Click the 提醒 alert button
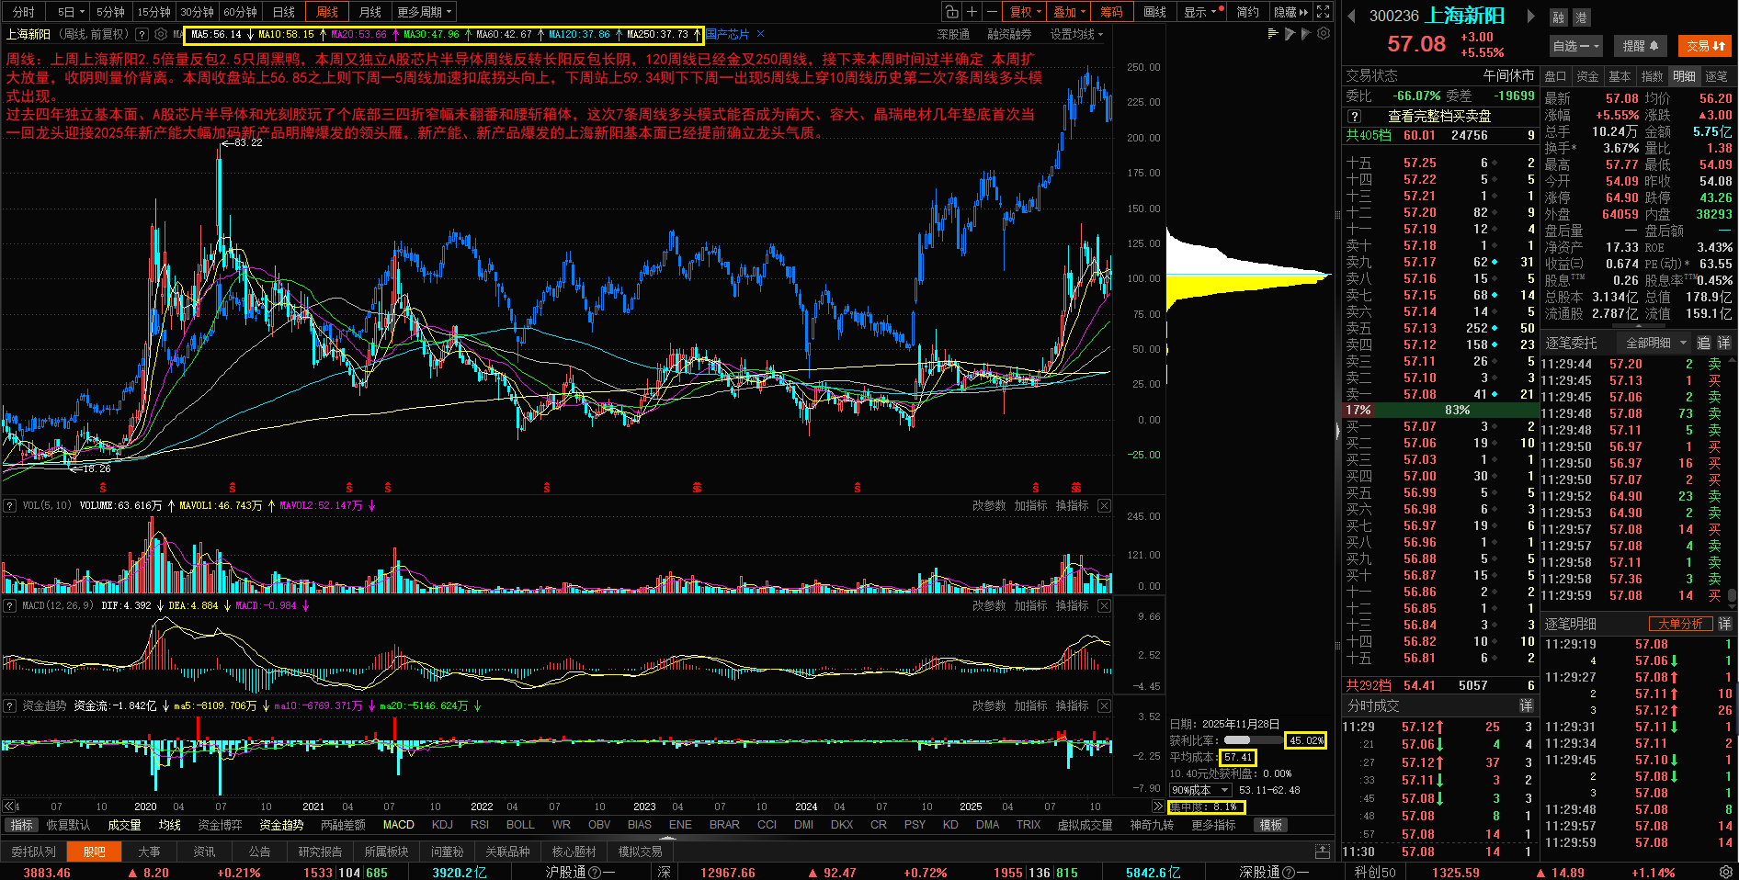This screenshot has height=880, width=1739. click(1640, 46)
